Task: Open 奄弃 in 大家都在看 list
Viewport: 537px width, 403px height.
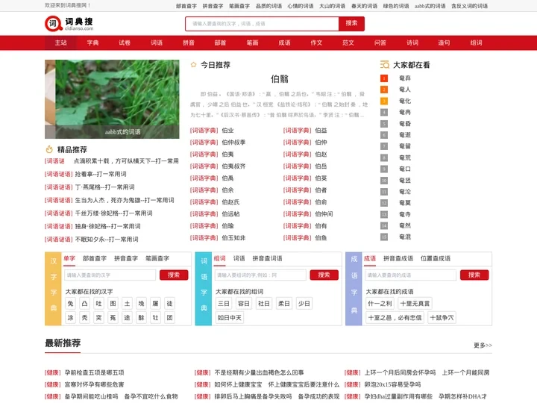Action: 405,78
